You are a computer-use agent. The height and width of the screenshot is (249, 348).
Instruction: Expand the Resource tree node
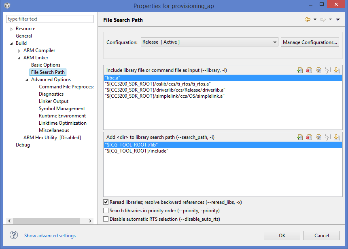[11, 29]
